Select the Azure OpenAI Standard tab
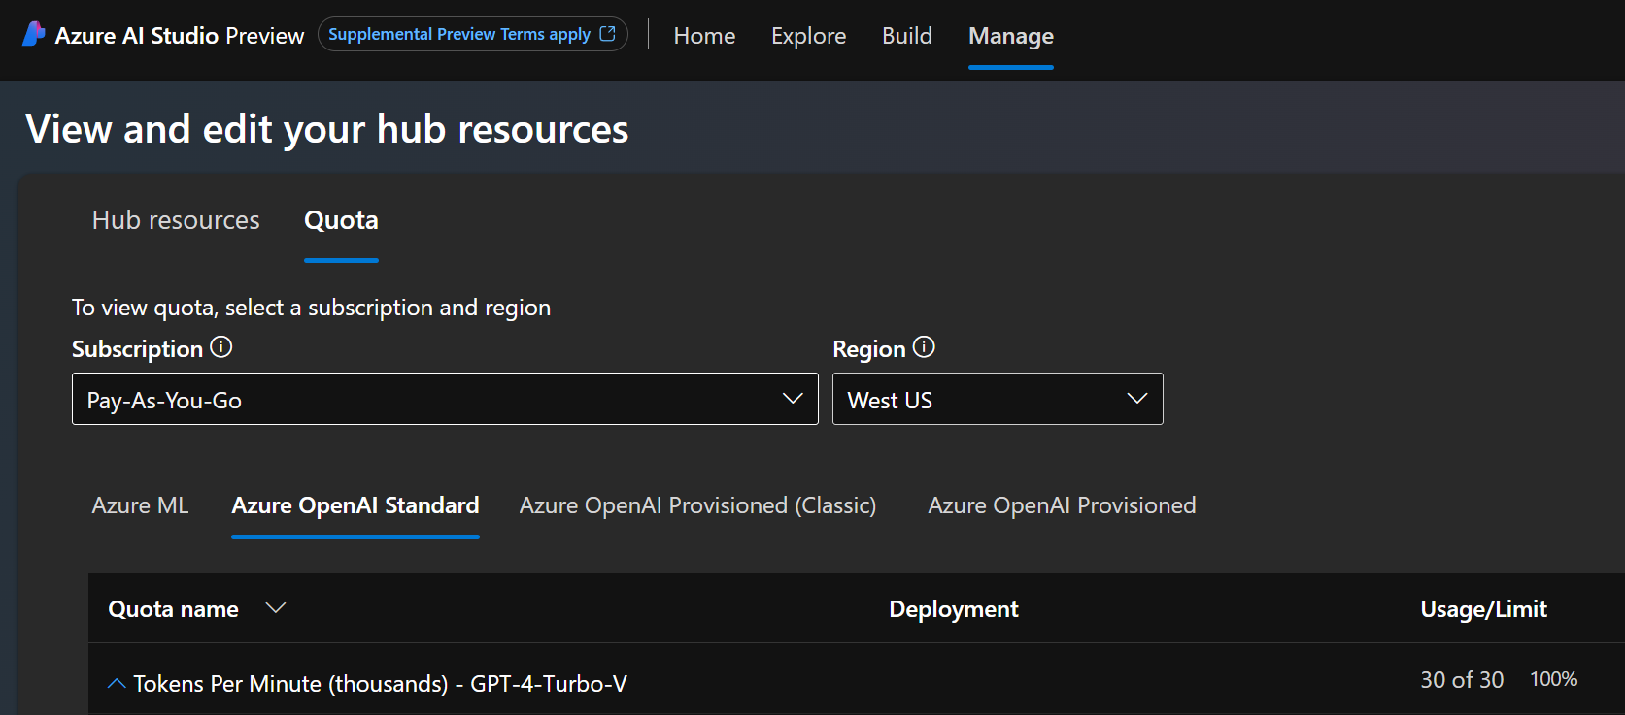 355,505
